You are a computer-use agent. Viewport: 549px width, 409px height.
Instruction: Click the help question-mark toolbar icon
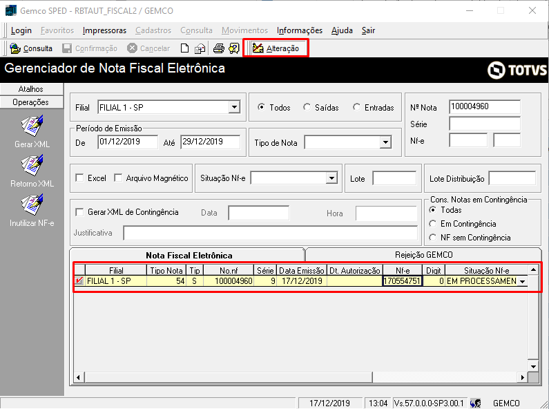point(234,48)
